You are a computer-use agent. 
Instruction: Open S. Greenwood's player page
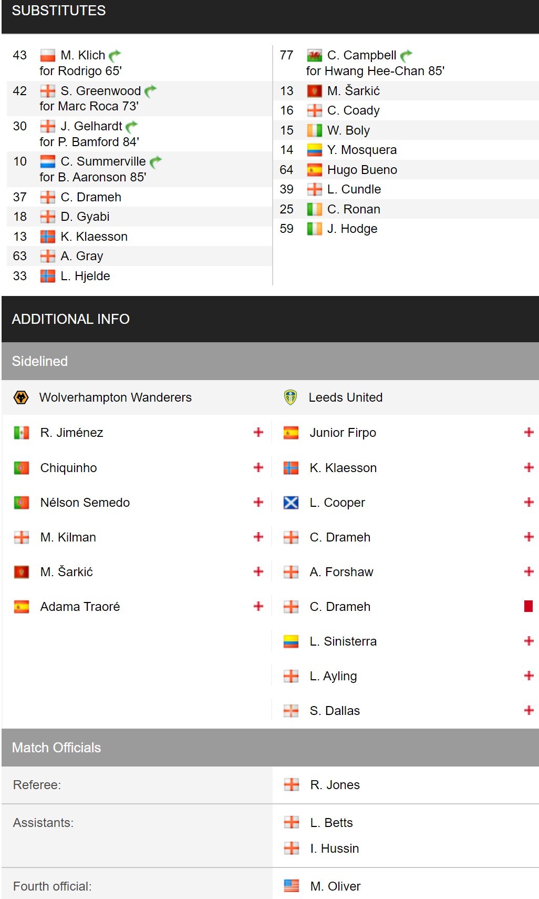click(x=101, y=91)
